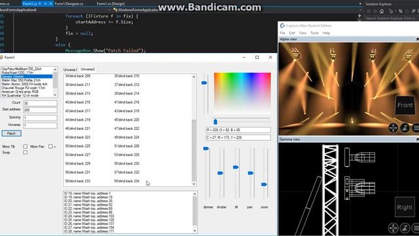Open the File menu in Capture Atlas

(282, 33)
